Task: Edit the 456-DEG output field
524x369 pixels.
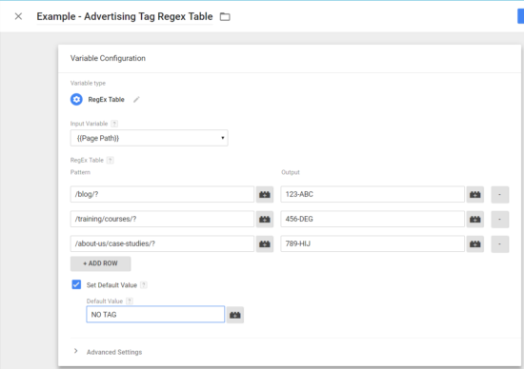Action: (x=373, y=219)
